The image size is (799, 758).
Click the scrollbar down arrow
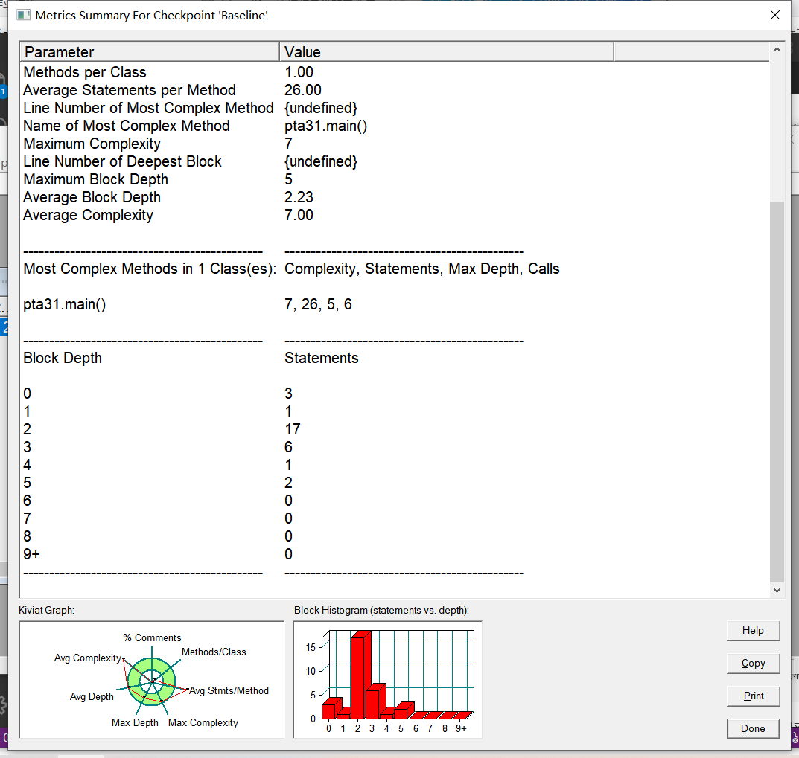(x=777, y=590)
